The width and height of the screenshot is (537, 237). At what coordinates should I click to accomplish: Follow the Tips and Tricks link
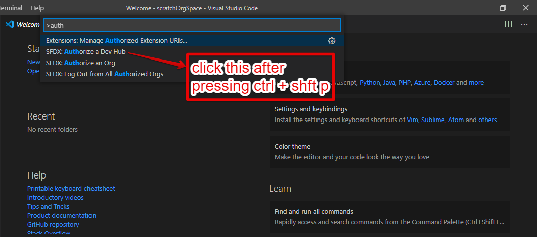coord(48,206)
